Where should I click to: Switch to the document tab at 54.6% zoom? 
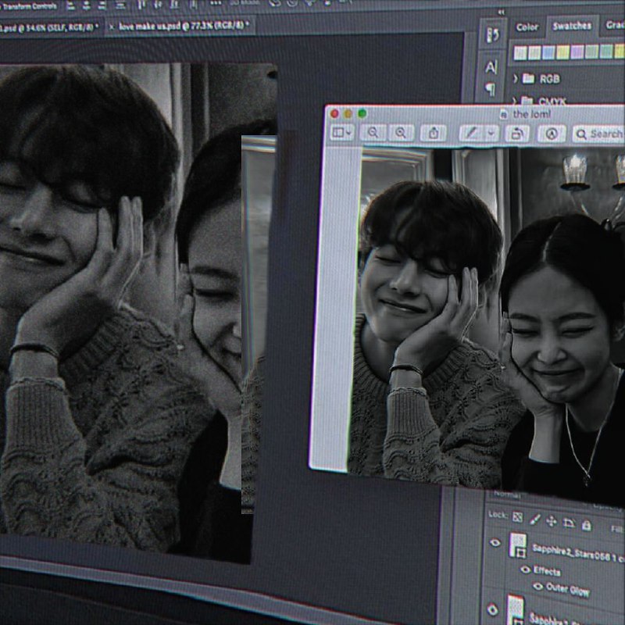(x=48, y=27)
